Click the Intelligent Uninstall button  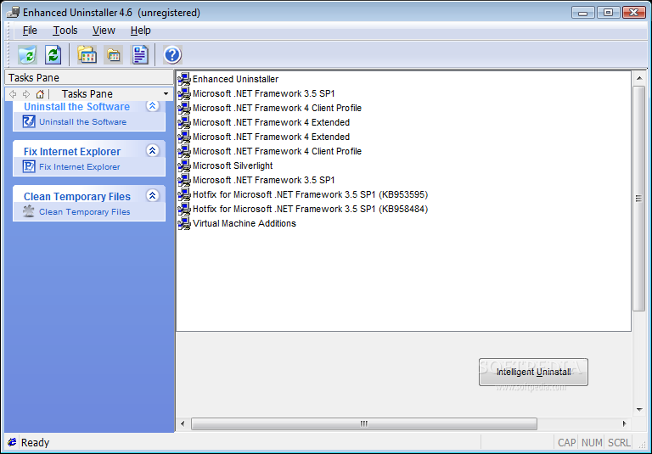[x=533, y=372]
